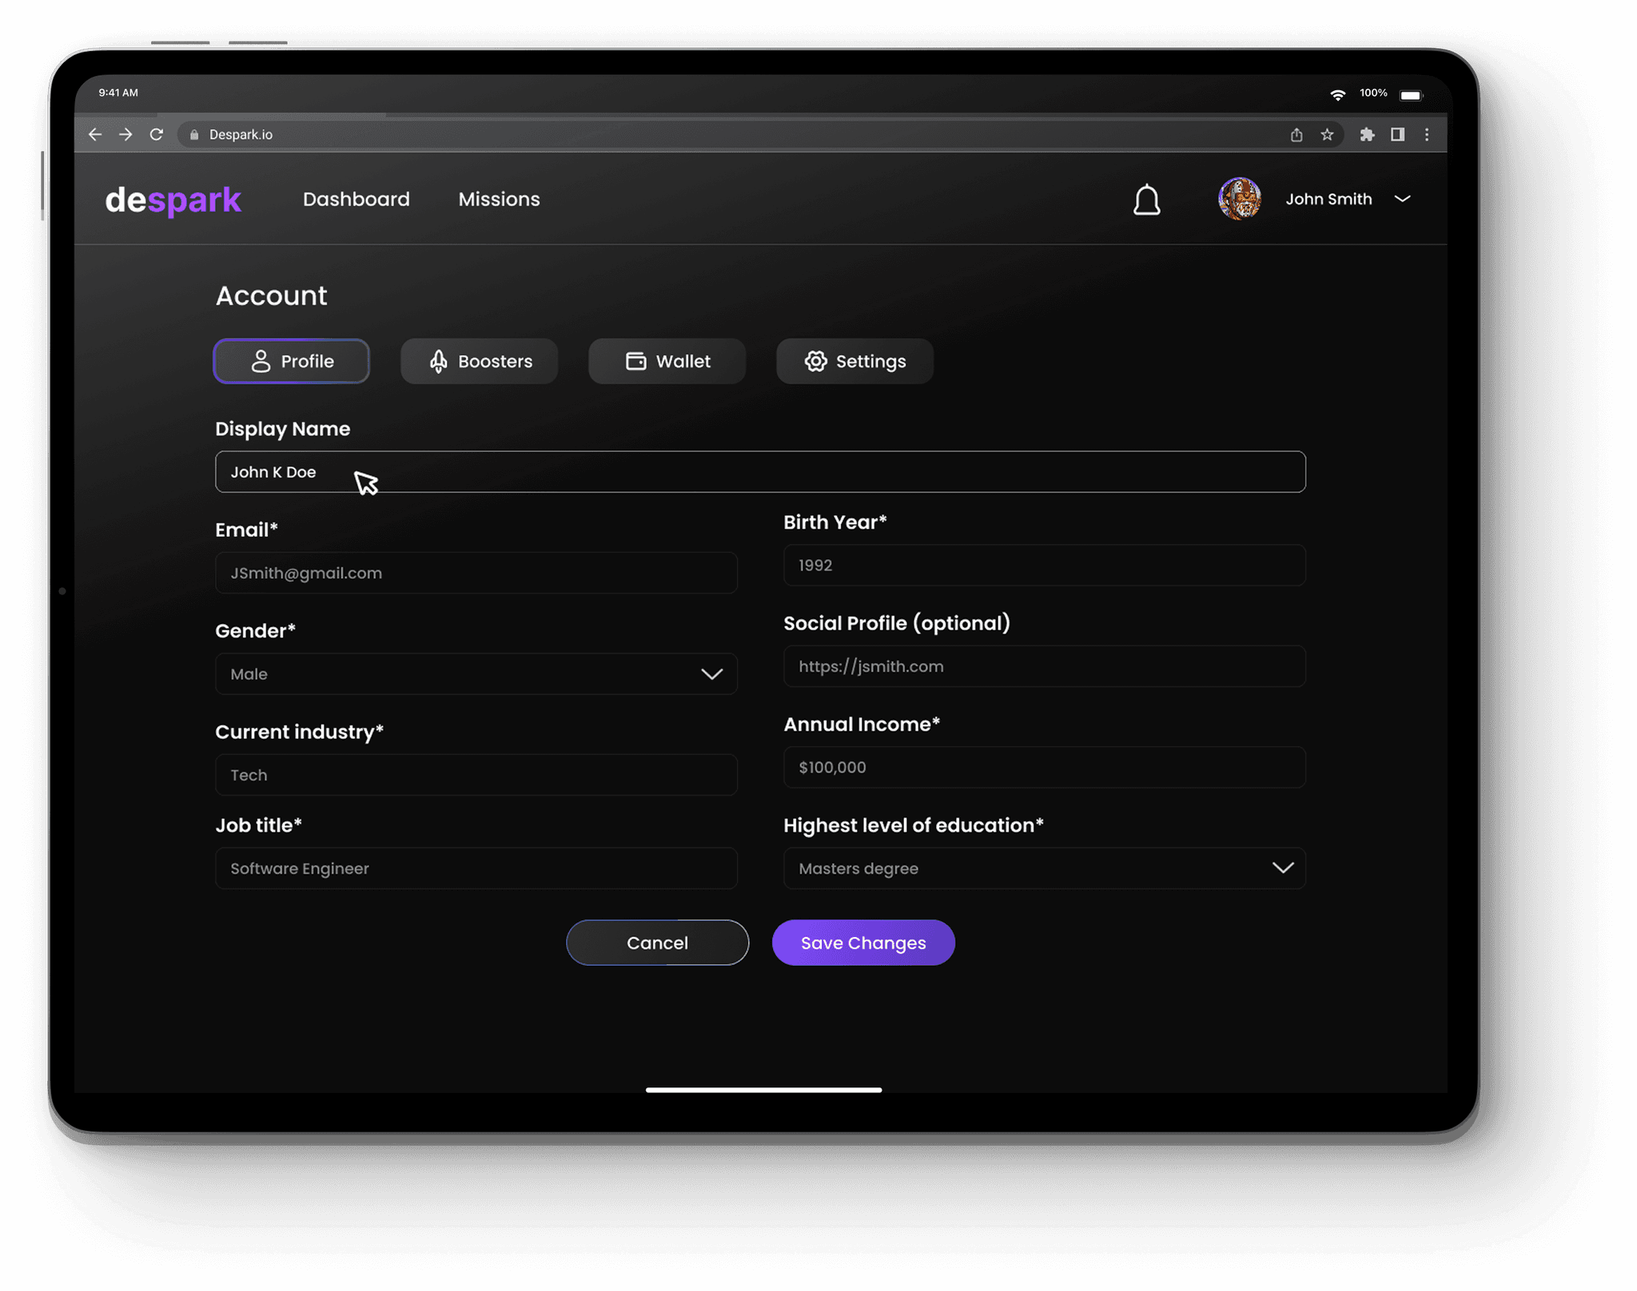1637x1291 pixels.
Task: Click the share icon in address bar
Action: click(x=1296, y=134)
